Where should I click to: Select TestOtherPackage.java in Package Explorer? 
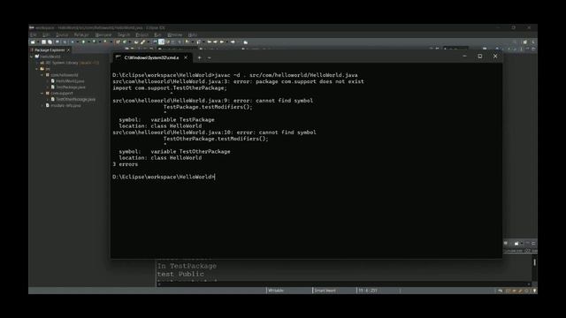76,100
